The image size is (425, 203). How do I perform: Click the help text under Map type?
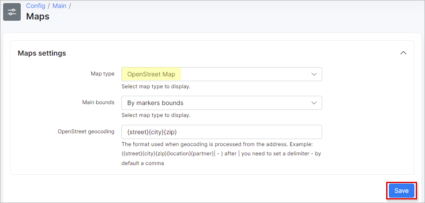156,86
